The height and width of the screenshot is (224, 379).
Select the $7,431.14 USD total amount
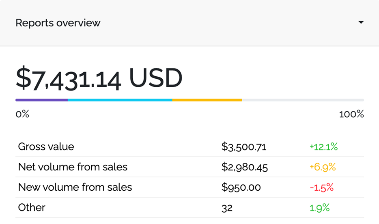[99, 79]
